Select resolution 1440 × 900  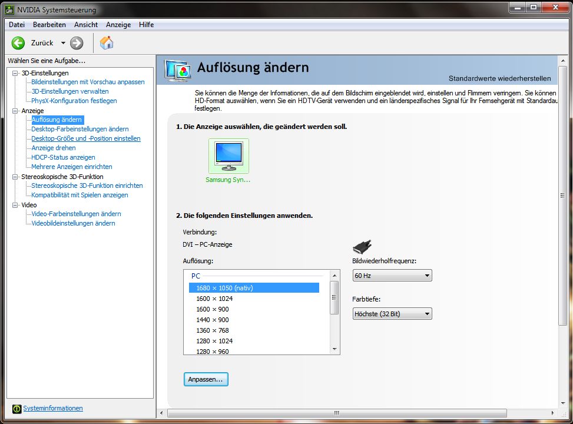point(254,320)
